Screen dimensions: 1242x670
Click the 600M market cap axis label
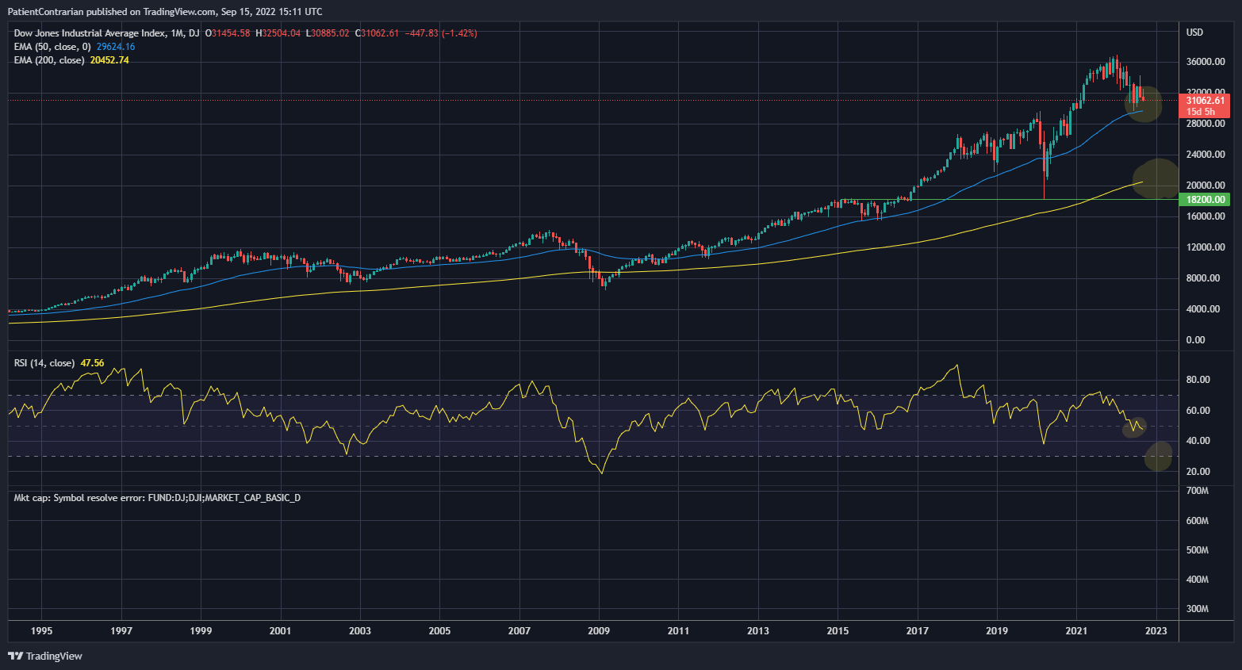[x=1197, y=521]
